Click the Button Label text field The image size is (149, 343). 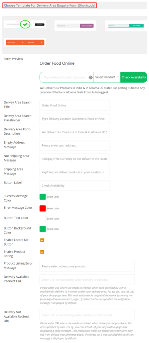coord(74,186)
